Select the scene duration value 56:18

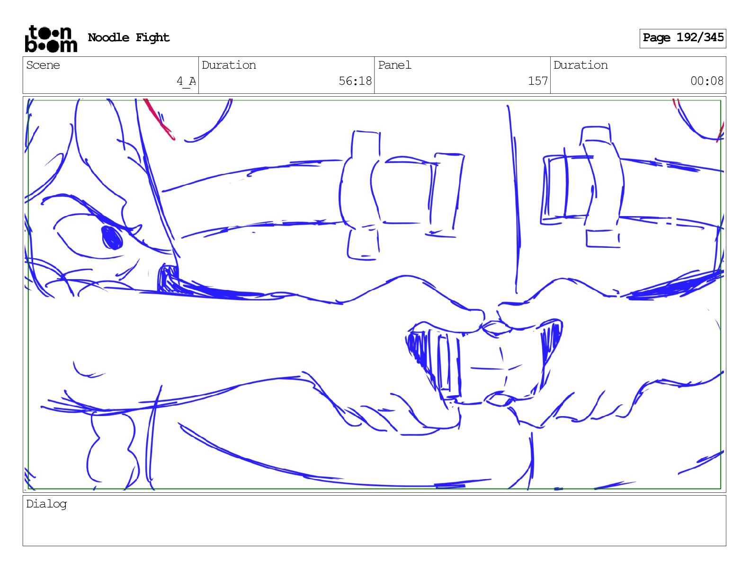click(x=355, y=81)
